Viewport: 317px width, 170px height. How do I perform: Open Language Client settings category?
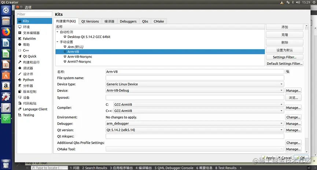(x=34, y=109)
